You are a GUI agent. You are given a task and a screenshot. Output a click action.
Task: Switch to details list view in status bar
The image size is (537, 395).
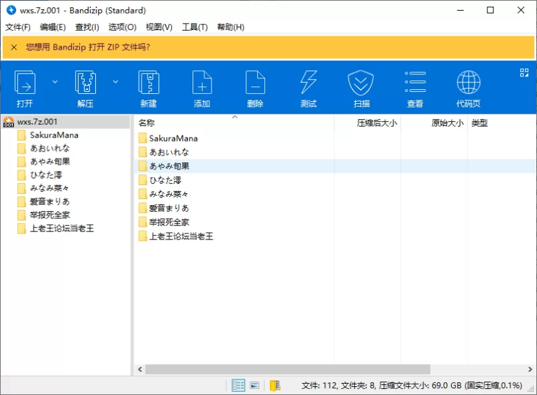(x=238, y=386)
